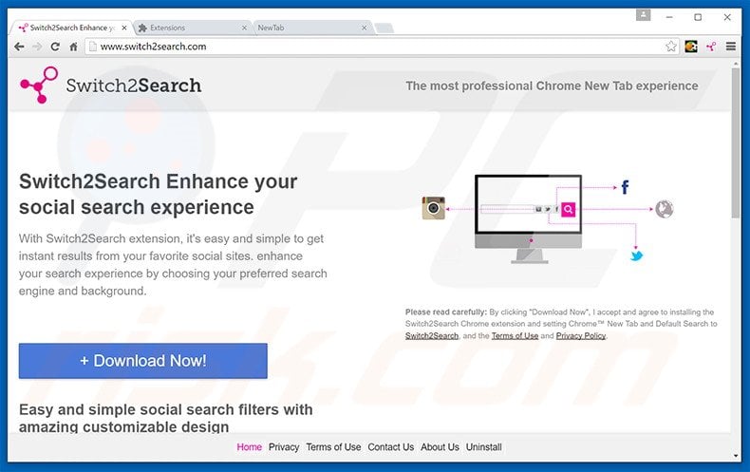
Task: Go back with the browser back arrow
Action: click(19, 47)
